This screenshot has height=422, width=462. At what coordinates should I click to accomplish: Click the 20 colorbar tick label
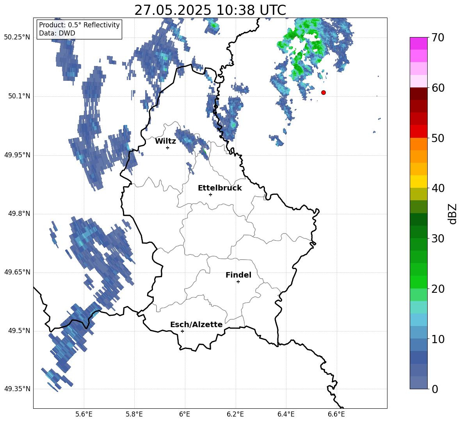[x=437, y=289]
